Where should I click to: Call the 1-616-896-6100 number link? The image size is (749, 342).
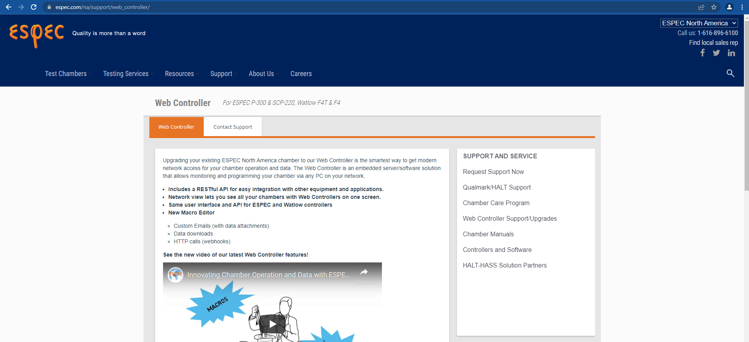point(718,33)
